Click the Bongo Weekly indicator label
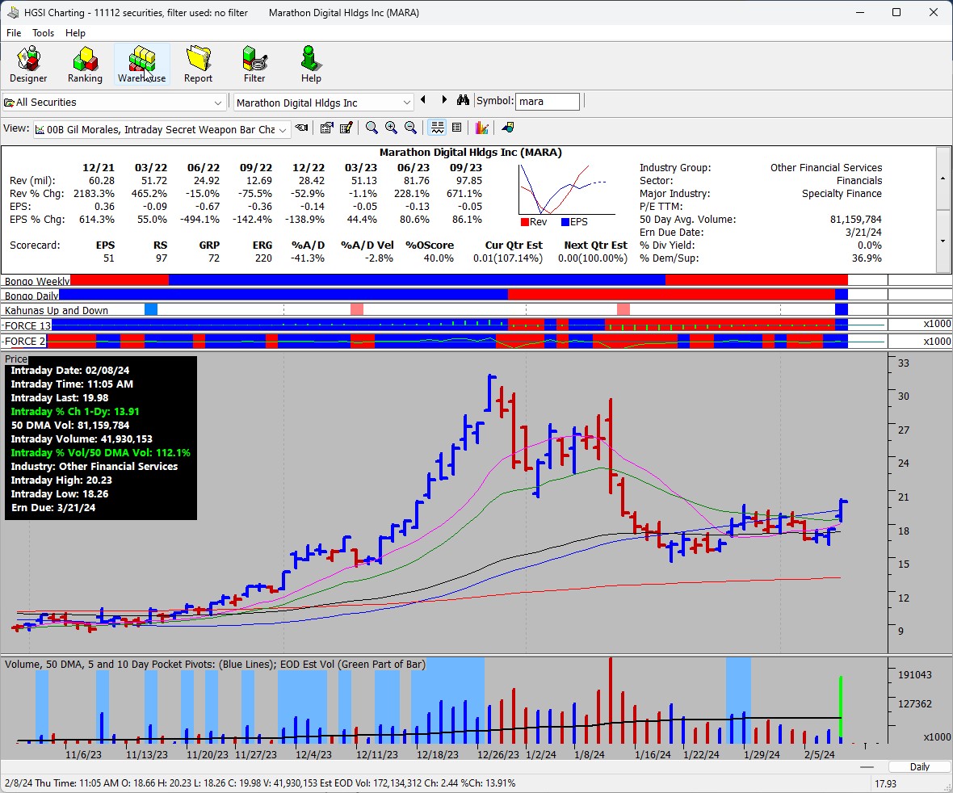Image resolution: width=953 pixels, height=793 pixels. (x=37, y=281)
